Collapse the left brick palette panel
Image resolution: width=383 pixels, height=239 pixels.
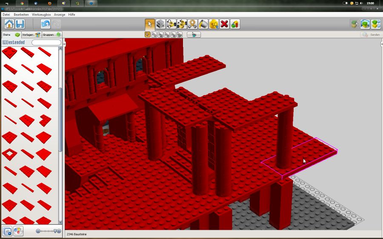[64, 44]
